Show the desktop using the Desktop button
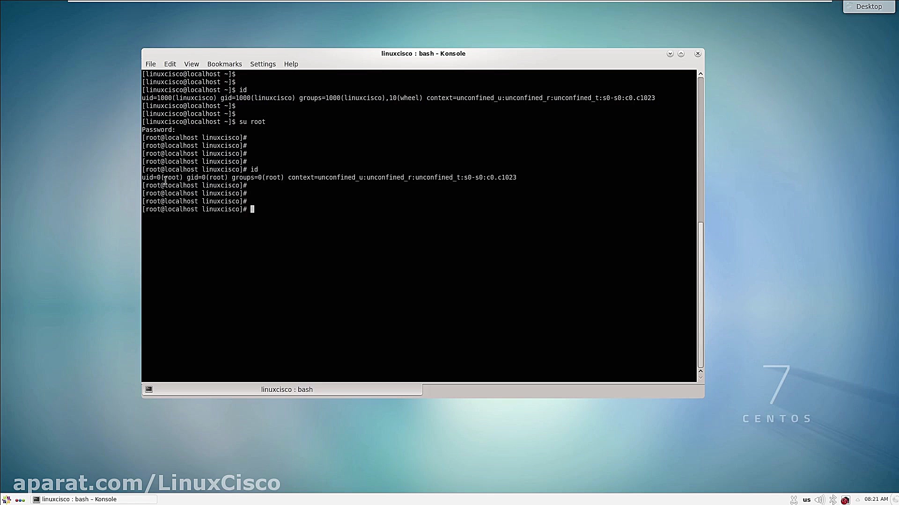The width and height of the screenshot is (899, 505). [x=869, y=7]
